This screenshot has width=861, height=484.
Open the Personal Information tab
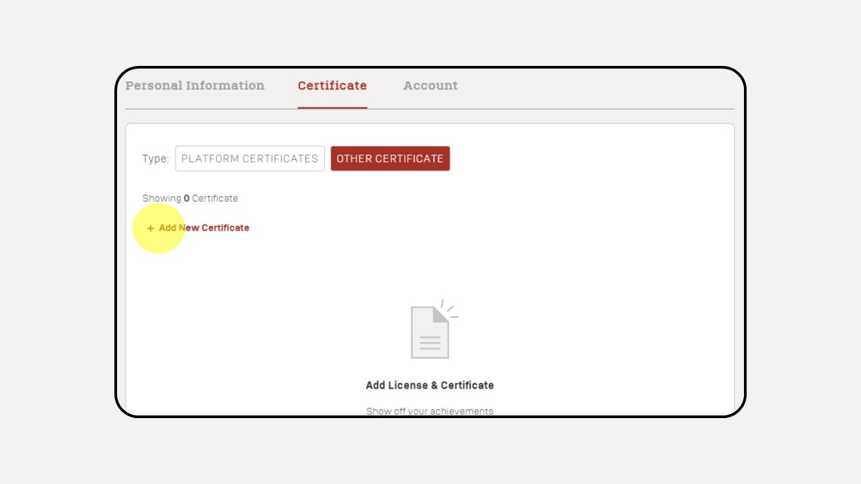[x=195, y=85]
